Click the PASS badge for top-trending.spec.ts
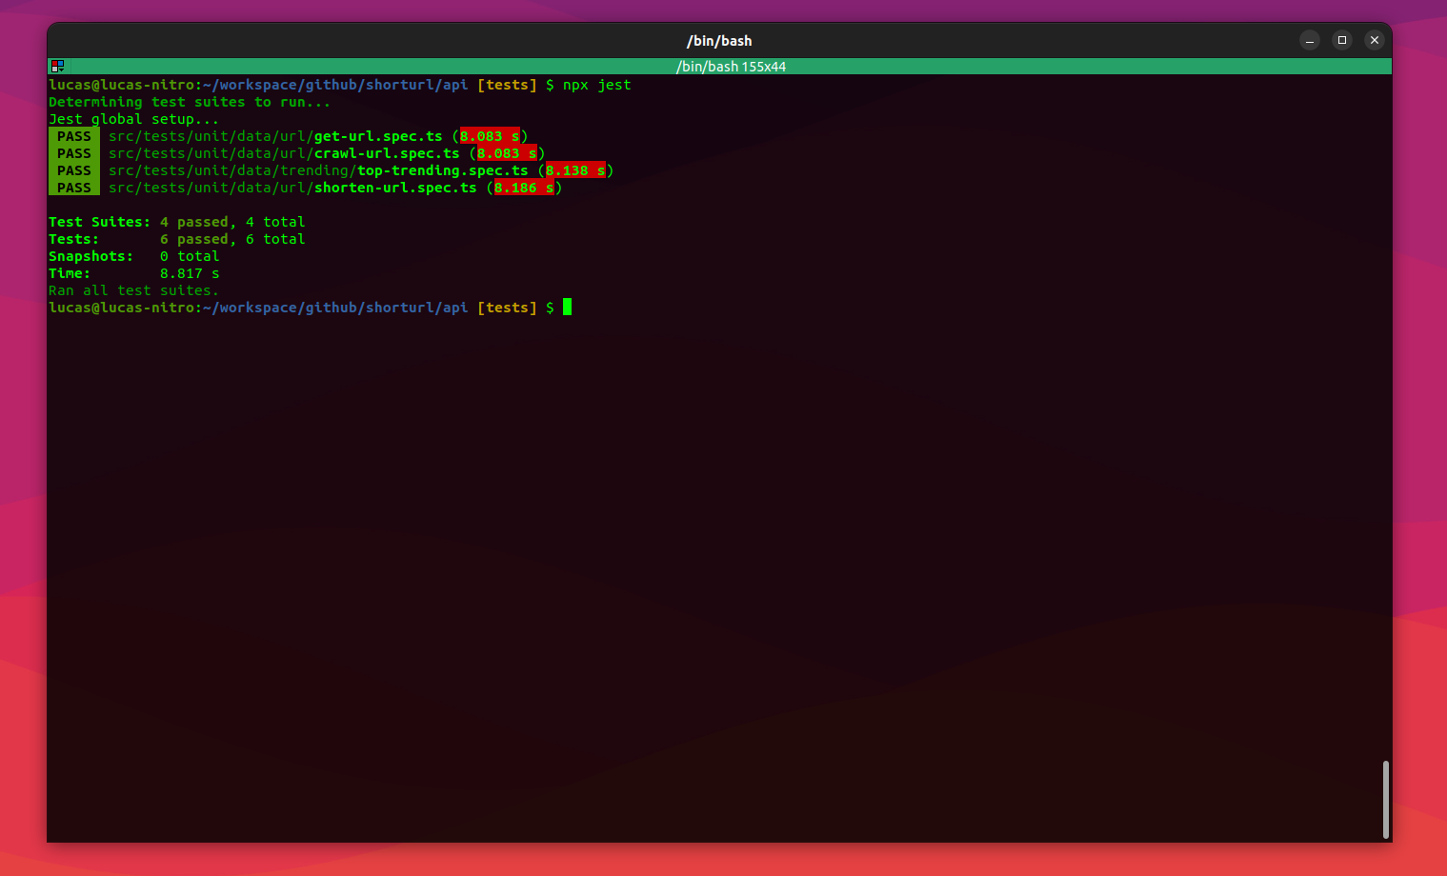The image size is (1447, 876). pos(74,170)
